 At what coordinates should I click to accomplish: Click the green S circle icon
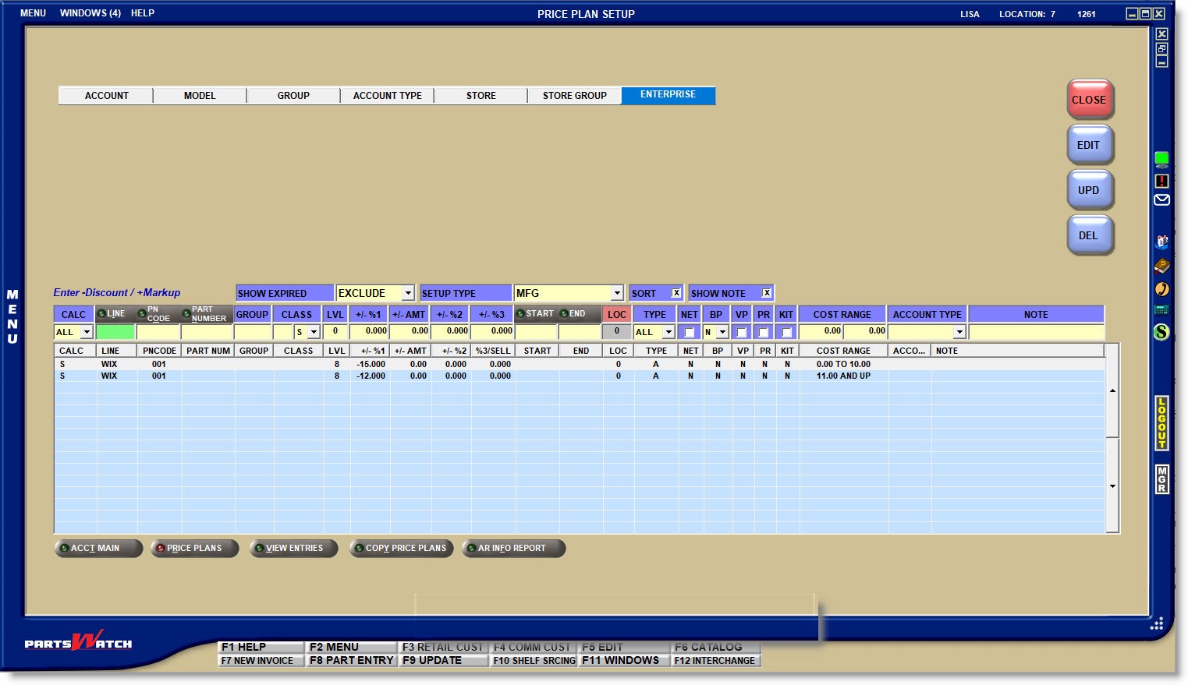[1161, 332]
